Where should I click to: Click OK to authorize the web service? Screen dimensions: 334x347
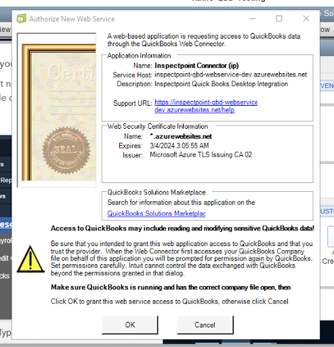point(130,325)
